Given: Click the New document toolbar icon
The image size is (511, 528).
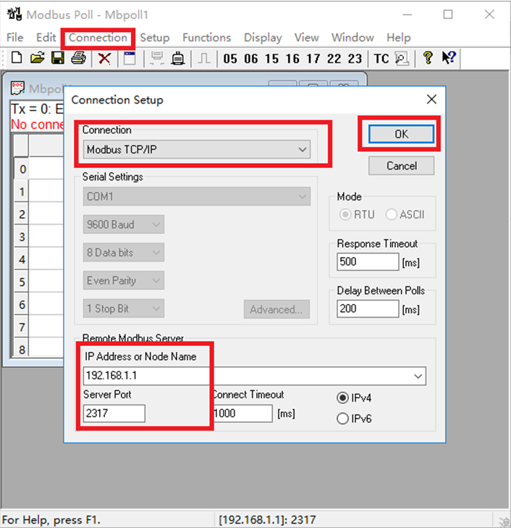Looking at the screenshot, I should (x=16, y=59).
